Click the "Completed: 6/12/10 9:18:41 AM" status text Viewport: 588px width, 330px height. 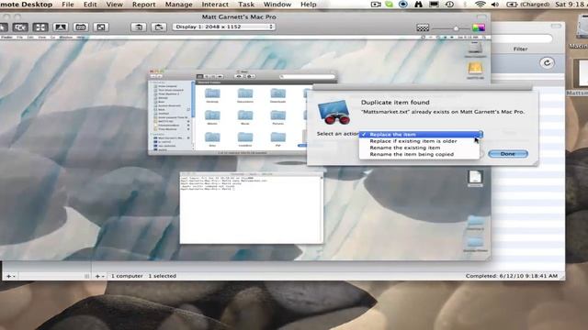(512, 276)
